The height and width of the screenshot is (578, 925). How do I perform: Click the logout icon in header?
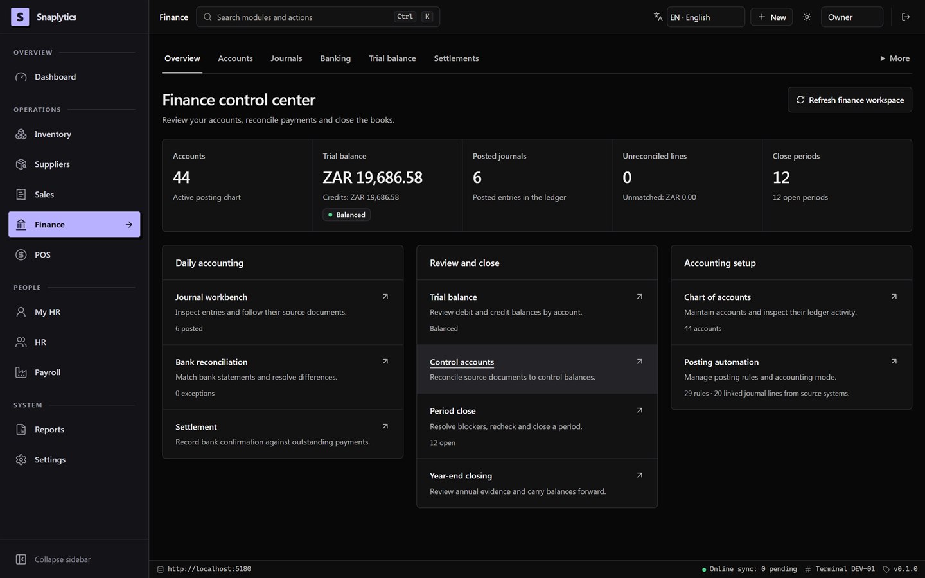[x=906, y=17]
